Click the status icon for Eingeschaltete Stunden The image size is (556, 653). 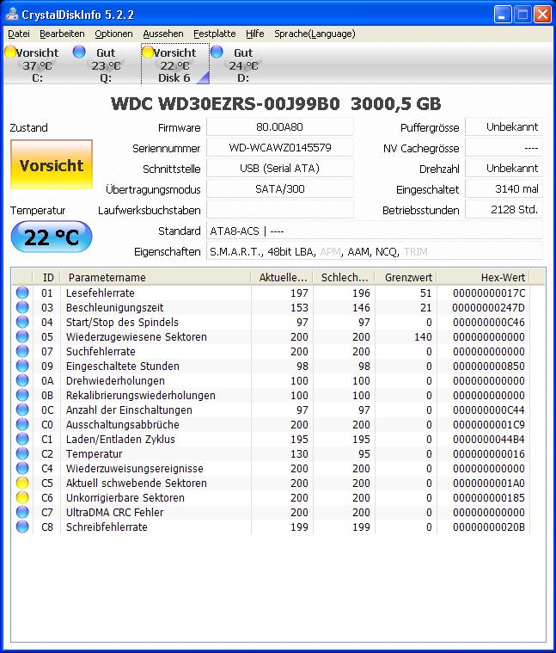22,366
